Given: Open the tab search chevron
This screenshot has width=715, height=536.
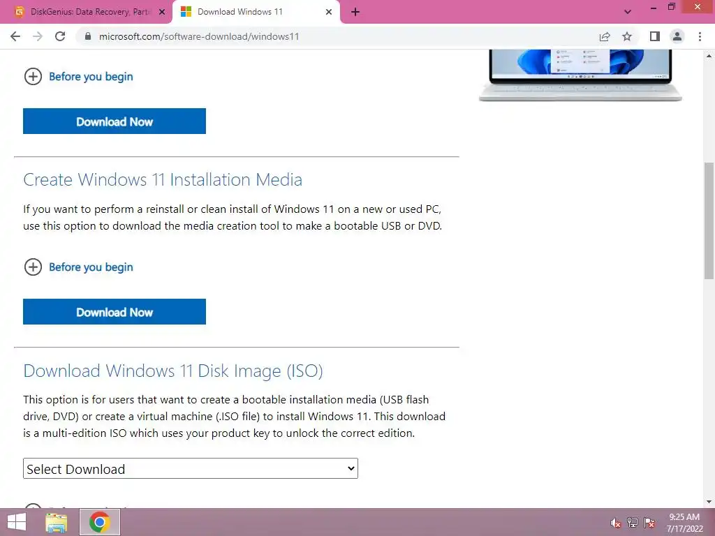Looking at the screenshot, I should [628, 12].
